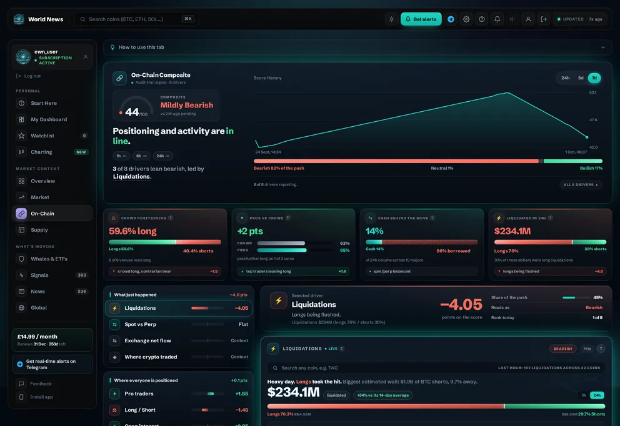
Task: Click the Pro traders row icon
Action: 114,394
